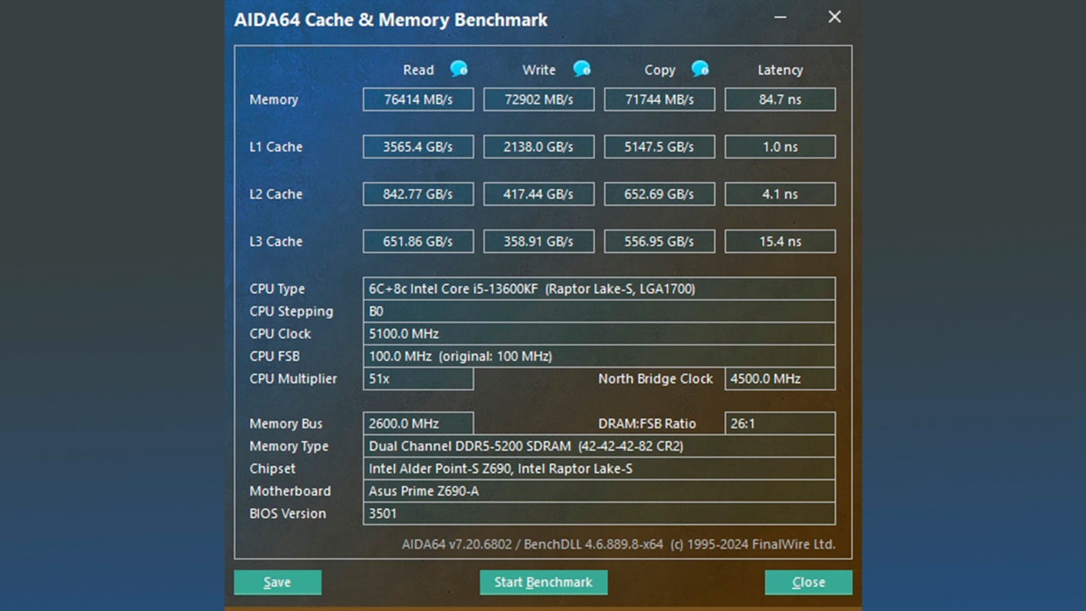Click the L1 Cache Read value 3565.4 GB/s
This screenshot has height=611, width=1086.
[x=418, y=147]
